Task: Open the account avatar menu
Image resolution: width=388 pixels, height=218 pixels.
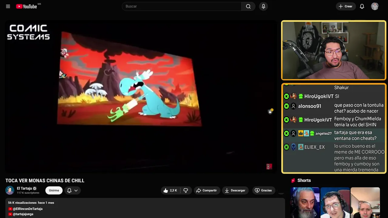Action: point(375,6)
